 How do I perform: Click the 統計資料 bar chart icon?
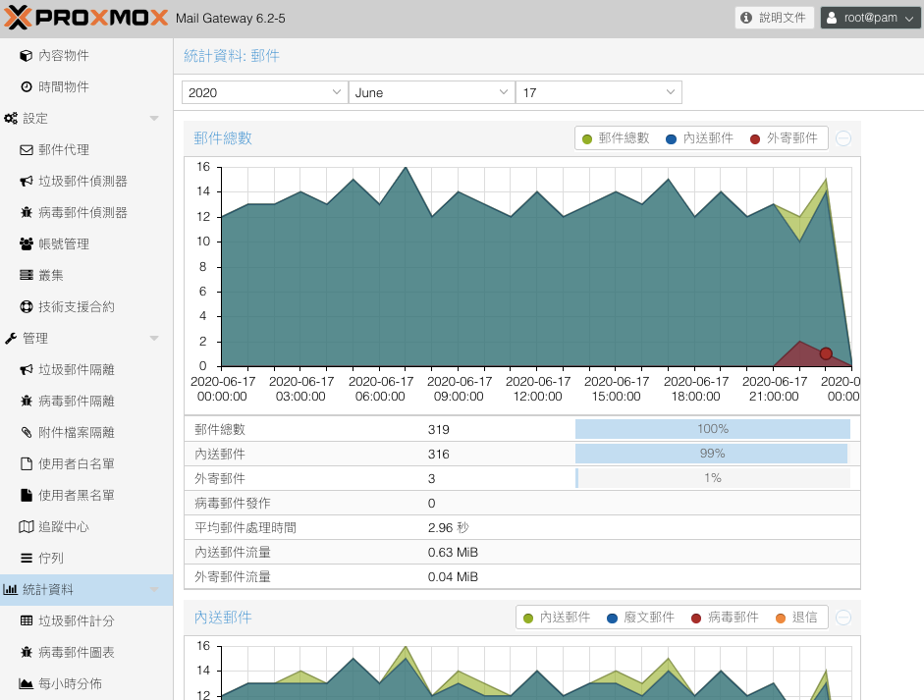(11, 590)
